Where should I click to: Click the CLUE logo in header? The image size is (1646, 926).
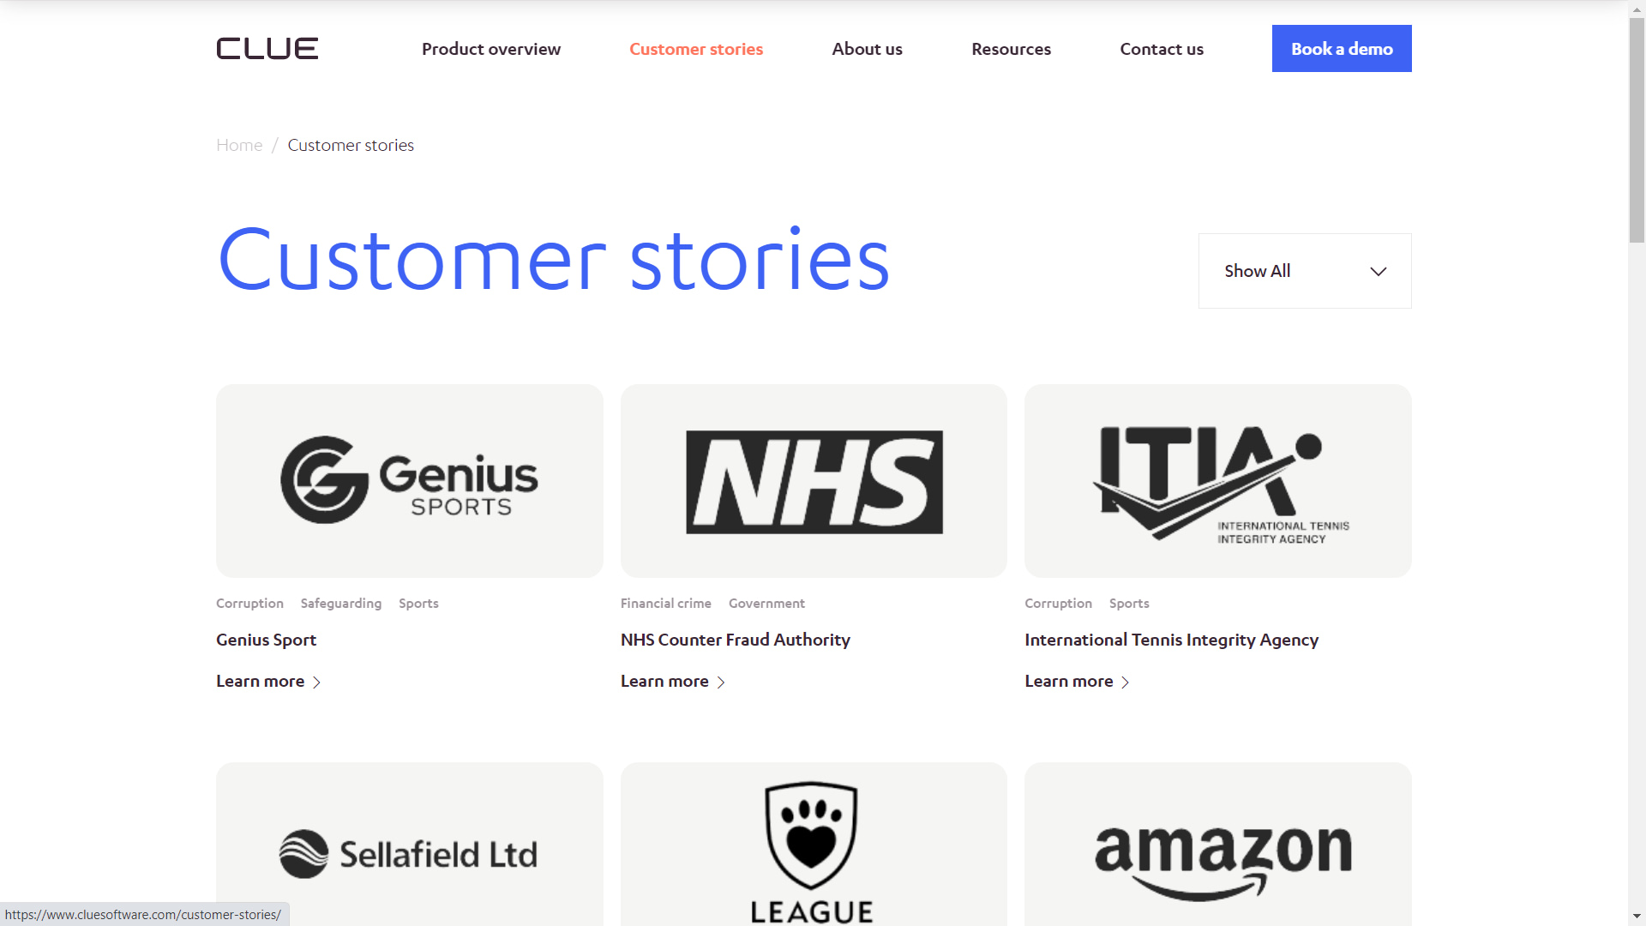pyautogui.click(x=267, y=49)
